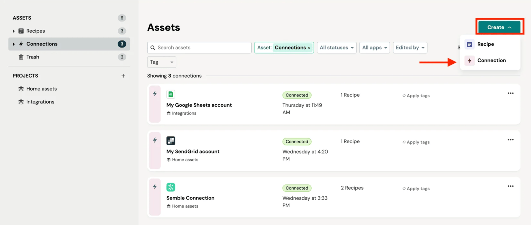Image resolution: width=531 pixels, height=225 pixels.
Task: Add a new project with plus icon
Action: [x=123, y=76]
